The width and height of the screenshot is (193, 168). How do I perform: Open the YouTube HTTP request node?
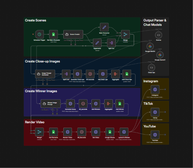pos(155,135)
